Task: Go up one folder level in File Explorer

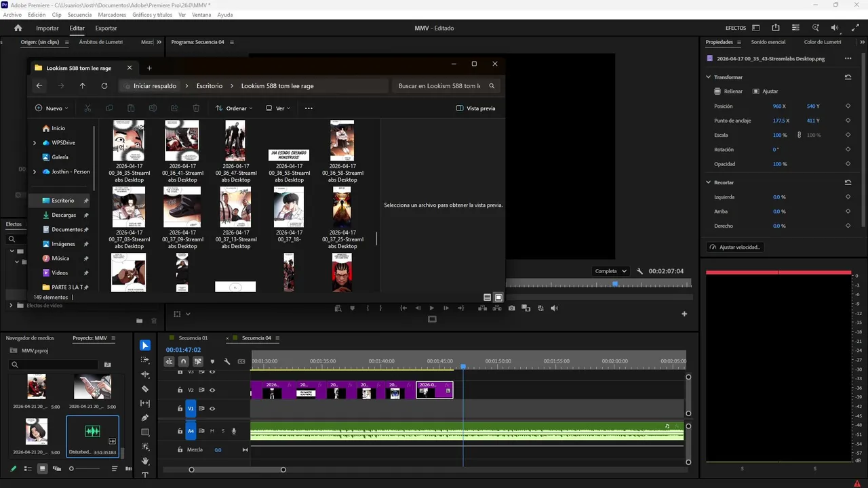Action: 83,86
